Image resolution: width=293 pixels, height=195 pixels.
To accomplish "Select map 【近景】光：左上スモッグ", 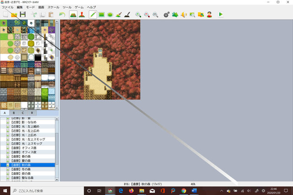I will tap(27, 139).
